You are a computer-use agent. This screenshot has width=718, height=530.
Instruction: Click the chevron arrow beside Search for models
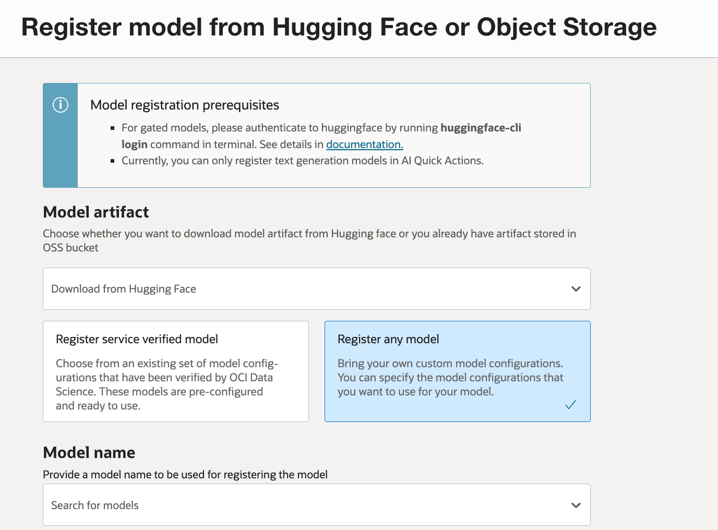pos(576,505)
